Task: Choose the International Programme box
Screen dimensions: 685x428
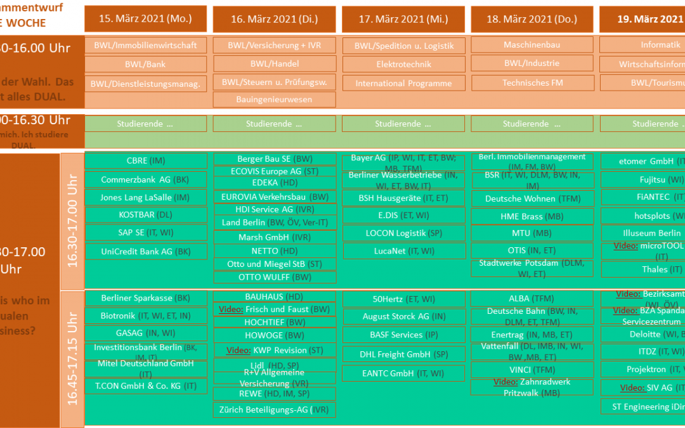Action: [403, 83]
